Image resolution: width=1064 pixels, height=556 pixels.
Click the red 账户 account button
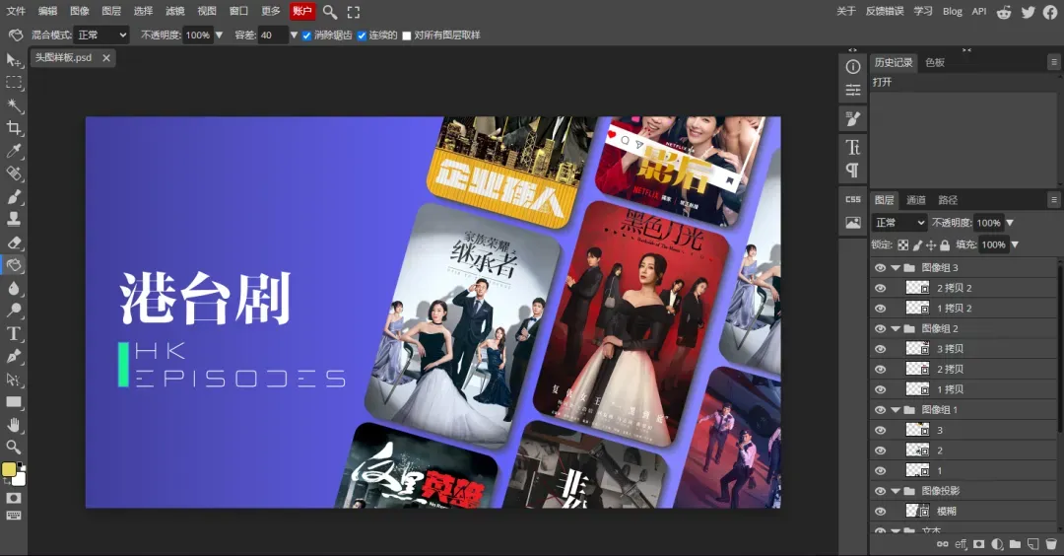point(302,11)
